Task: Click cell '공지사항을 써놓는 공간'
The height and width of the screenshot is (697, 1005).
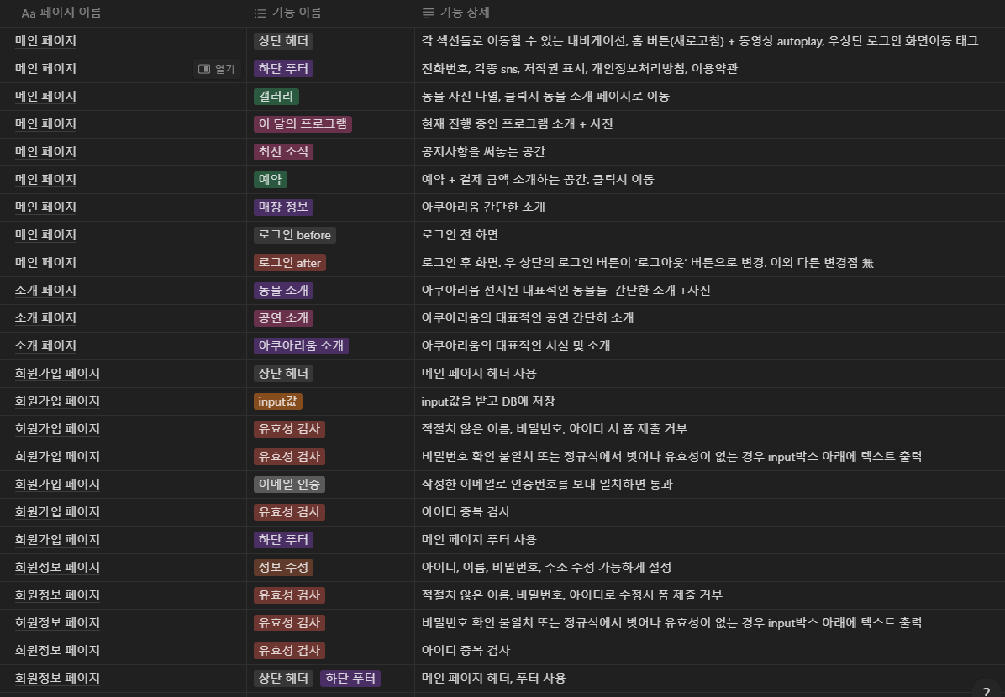Action: click(x=483, y=152)
